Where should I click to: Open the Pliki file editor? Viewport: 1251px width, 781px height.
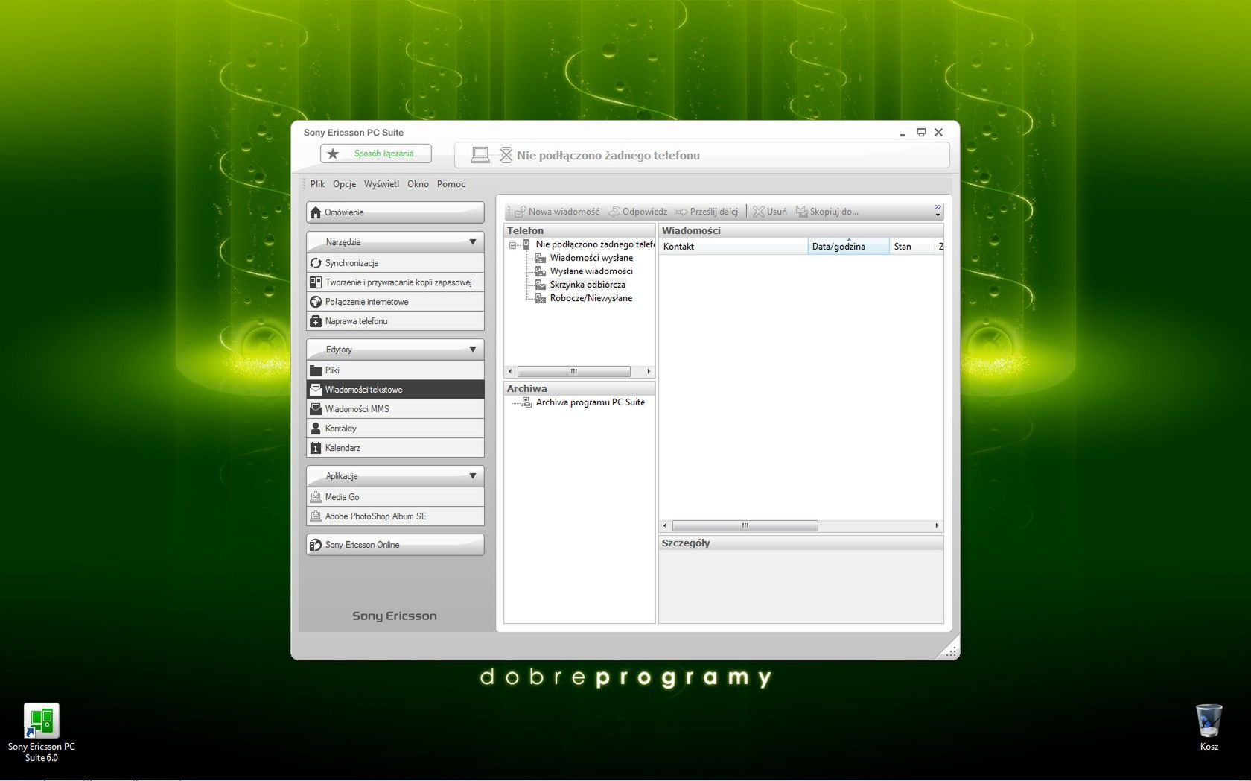pos(395,370)
